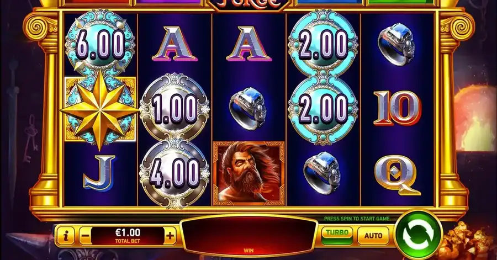The width and height of the screenshot is (497, 260).
Task: Click the 4.00 silver coin symbol
Action: (175, 173)
